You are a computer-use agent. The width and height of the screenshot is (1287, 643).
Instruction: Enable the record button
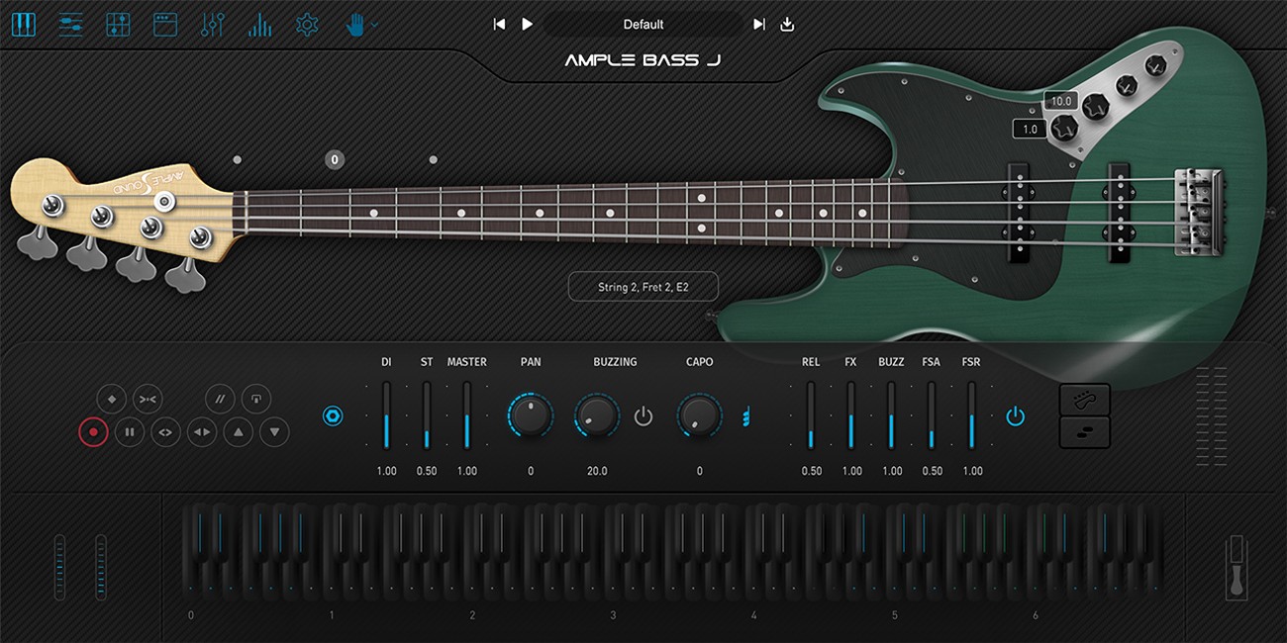(93, 432)
